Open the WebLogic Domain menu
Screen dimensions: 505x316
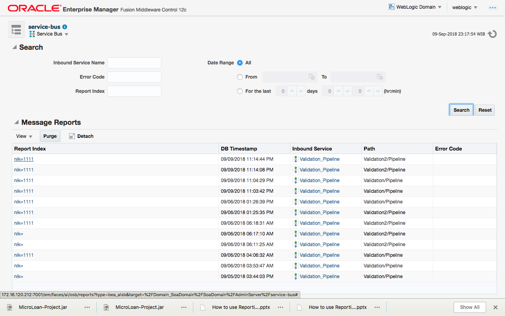point(415,7)
